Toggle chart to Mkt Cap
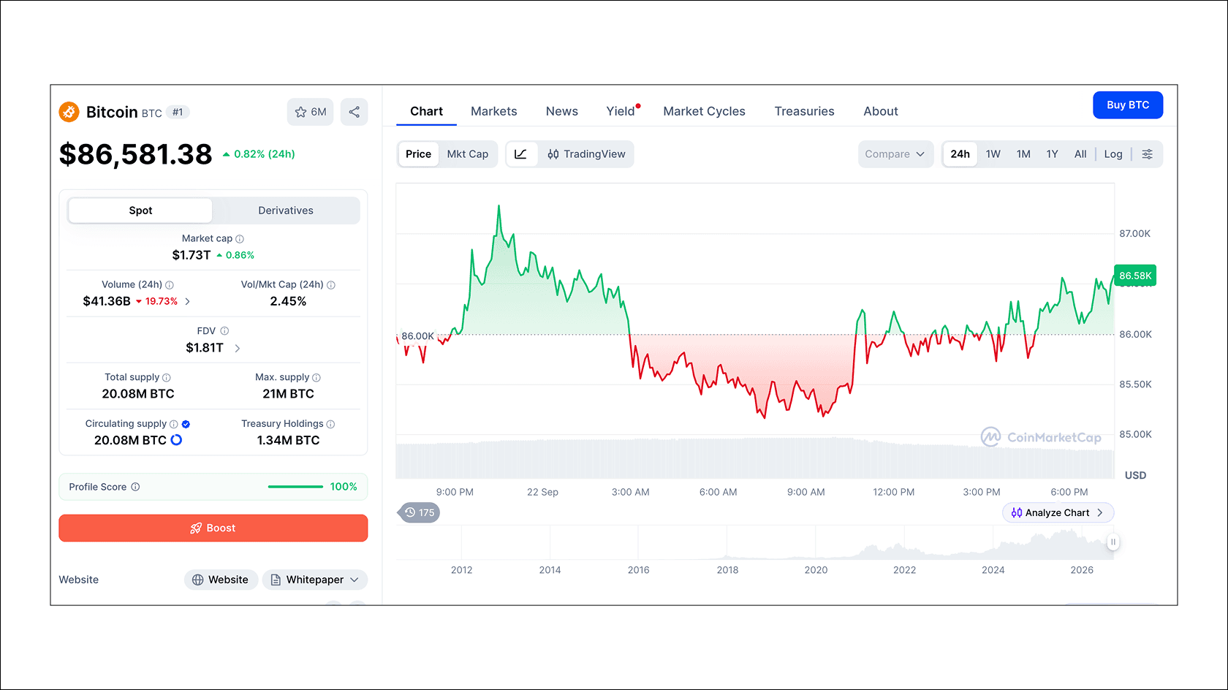 [x=468, y=154]
